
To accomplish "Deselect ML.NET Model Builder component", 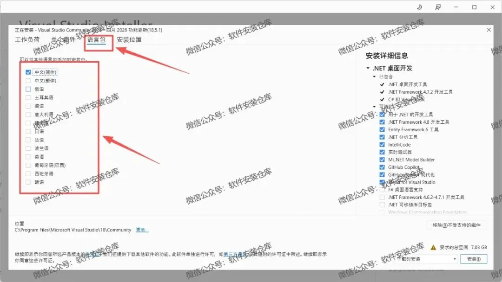I will coord(382,160).
